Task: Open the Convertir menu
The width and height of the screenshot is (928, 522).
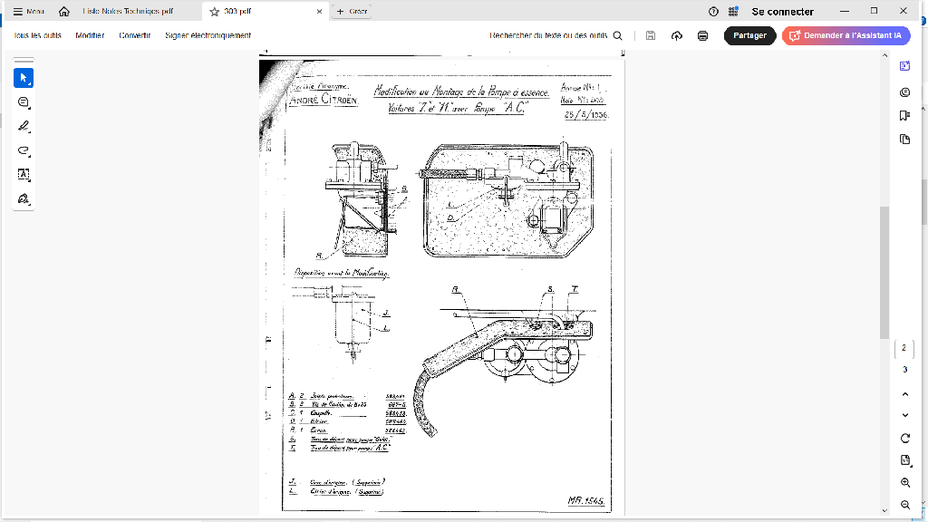Action: (134, 35)
